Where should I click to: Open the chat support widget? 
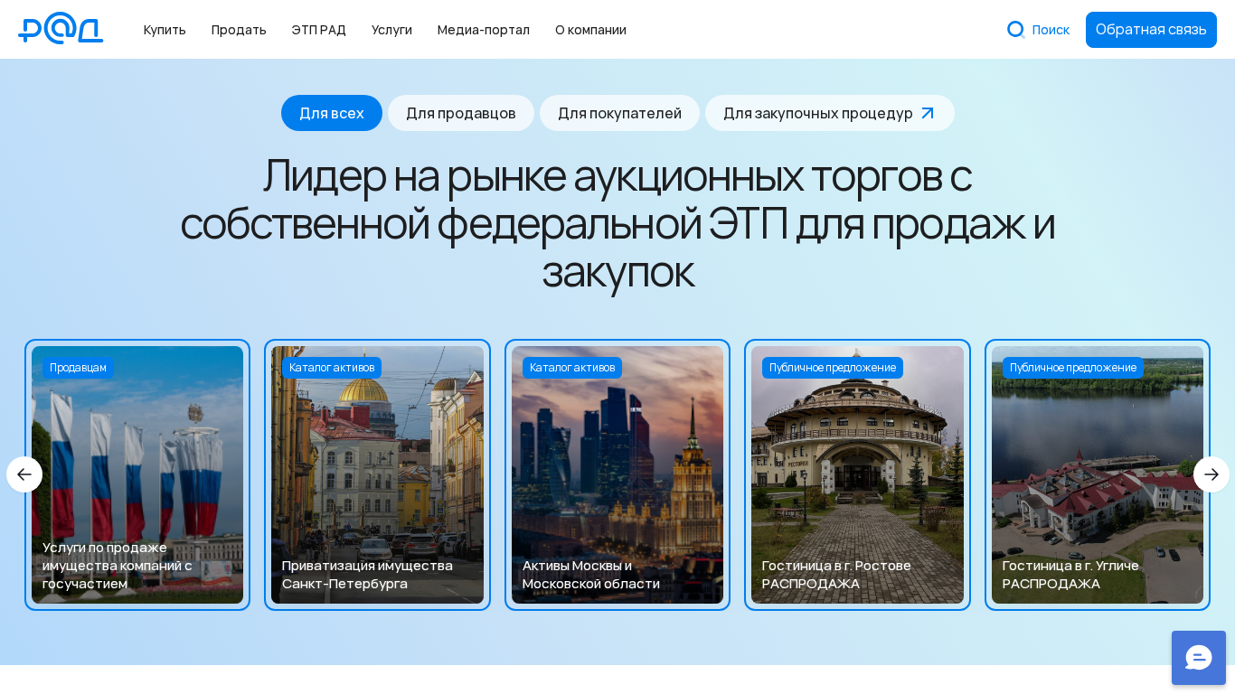(x=1199, y=658)
